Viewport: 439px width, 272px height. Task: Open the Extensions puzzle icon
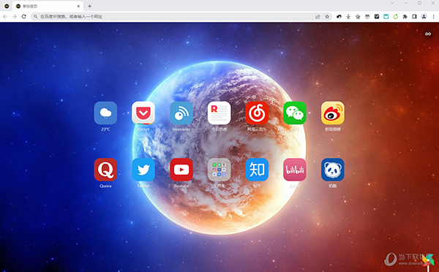[405, 17]
